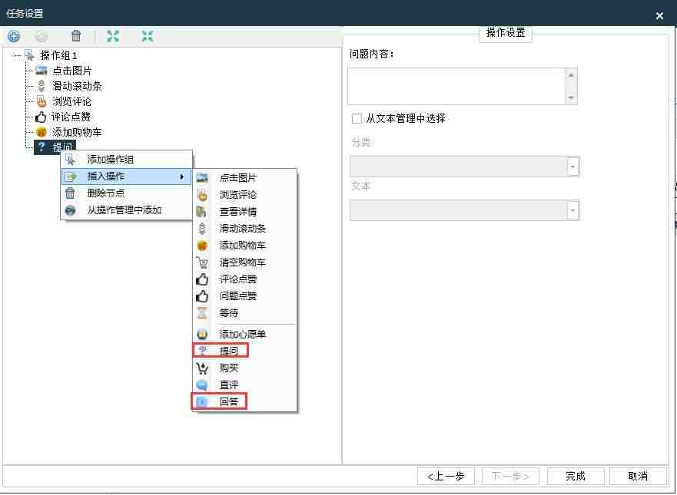Insert 提问 operation from submenu
The height and width of the screenshot is (495, 677).
[x=245, y=351]
